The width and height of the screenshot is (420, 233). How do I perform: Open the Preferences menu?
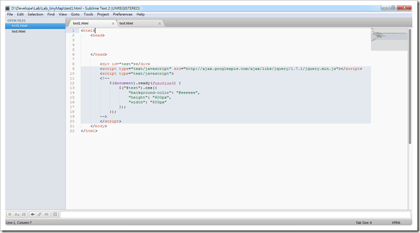point(123,15)
